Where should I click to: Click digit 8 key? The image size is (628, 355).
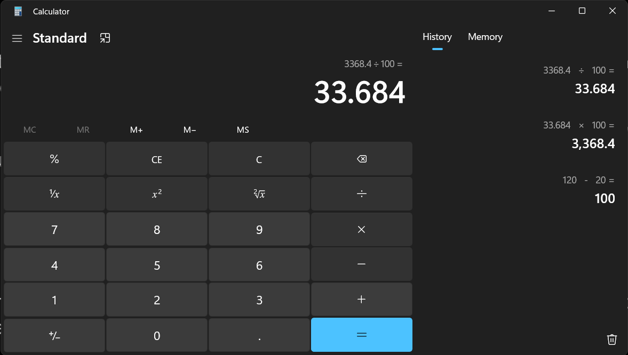156,229
